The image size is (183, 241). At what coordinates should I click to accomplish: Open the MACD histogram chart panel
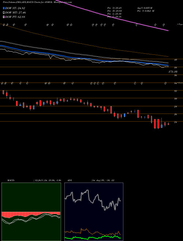(x=31, y=212)
